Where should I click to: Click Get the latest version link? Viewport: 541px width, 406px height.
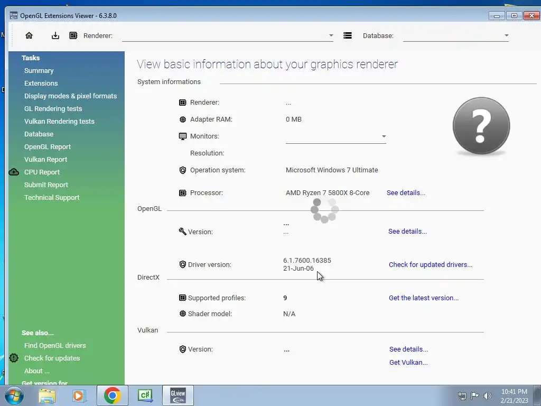click(x=424, y=298)
